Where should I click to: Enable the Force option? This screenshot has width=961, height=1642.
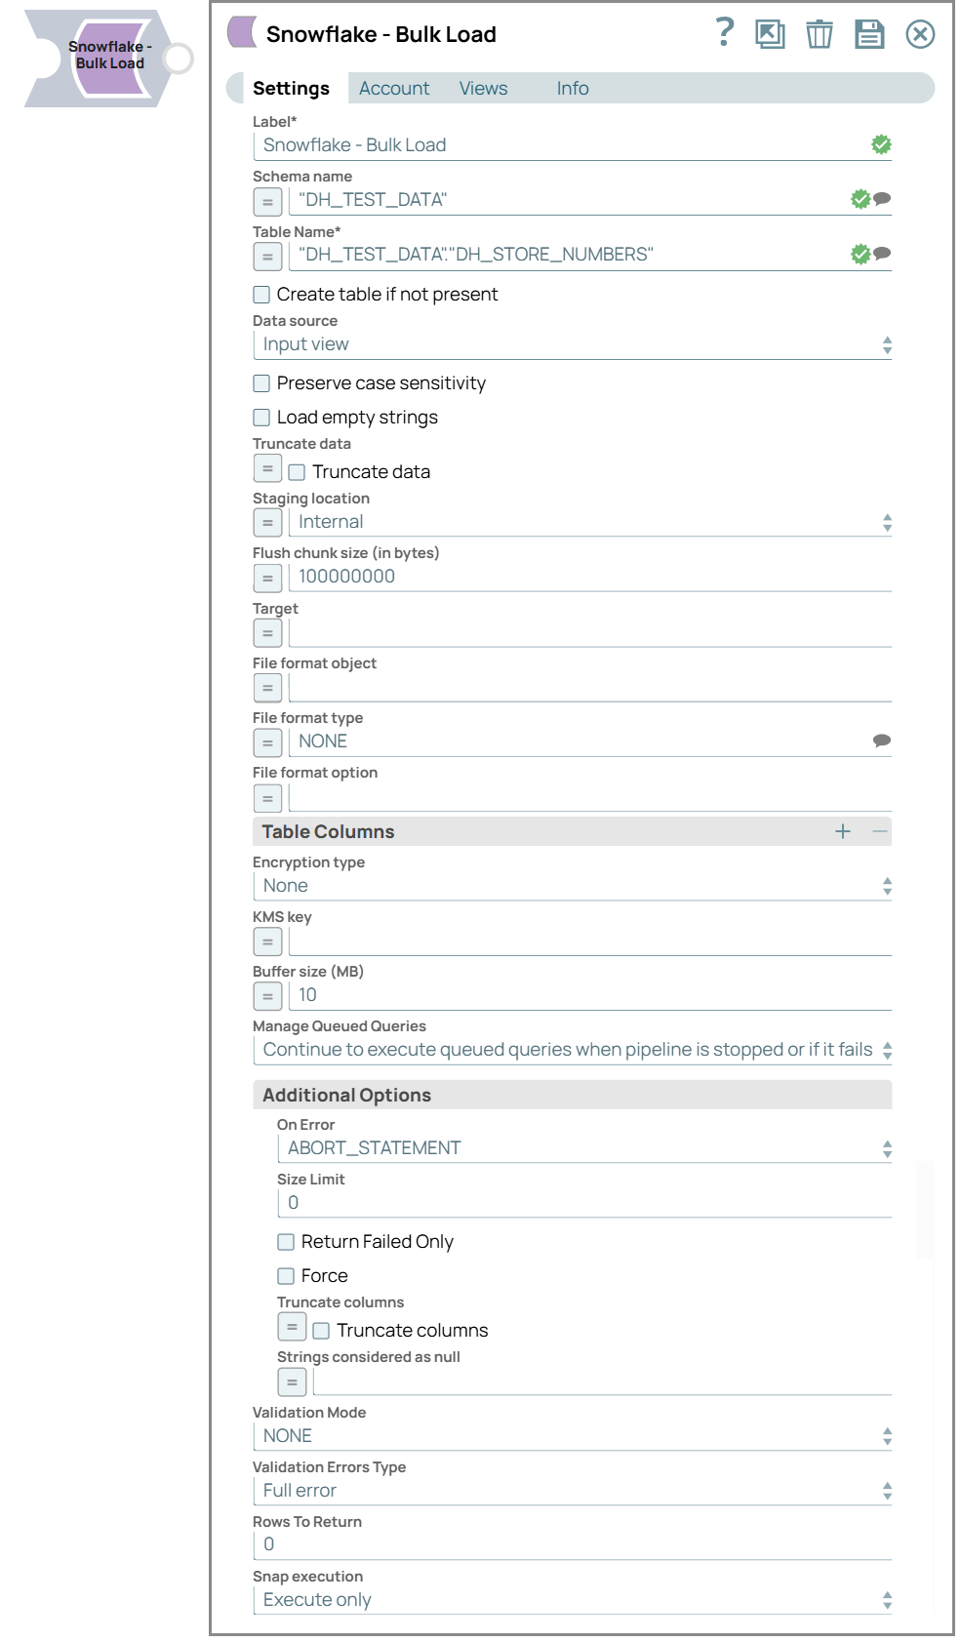286,1275
